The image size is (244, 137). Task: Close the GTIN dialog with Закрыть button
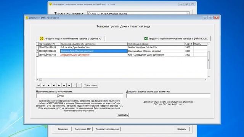point(123,115)
